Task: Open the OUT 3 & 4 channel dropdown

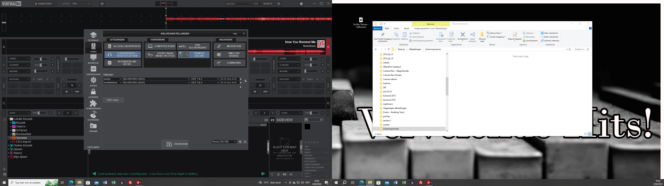Action: [x=205, y=83]
